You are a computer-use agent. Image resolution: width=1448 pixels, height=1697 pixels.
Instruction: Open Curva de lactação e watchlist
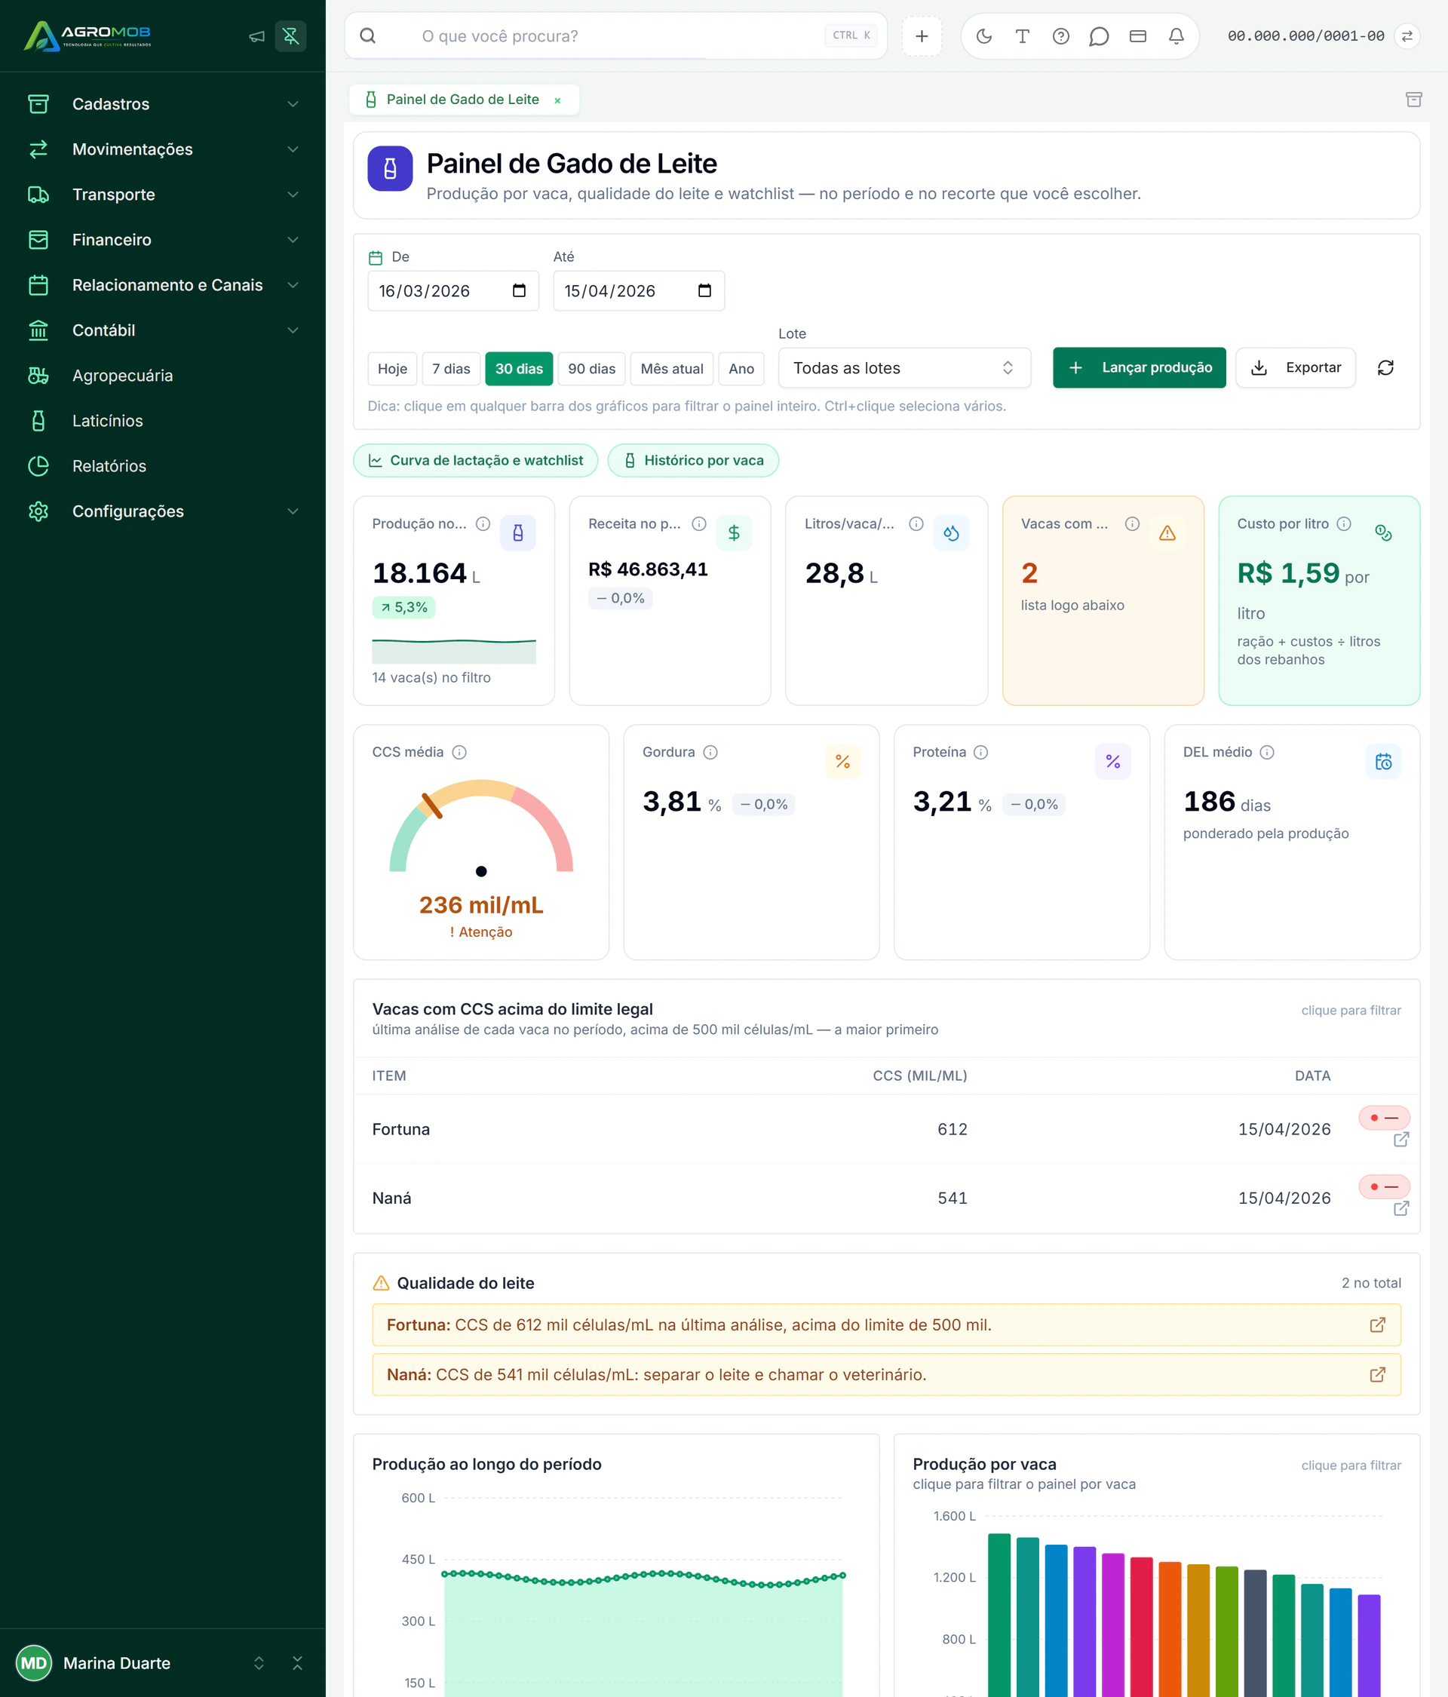pyautogui.click(x=476, y=460)
